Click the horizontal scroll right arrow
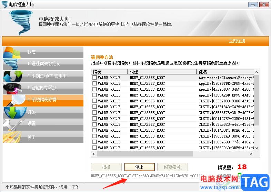This screenshot has width=271, height=192. pos(251,154)
